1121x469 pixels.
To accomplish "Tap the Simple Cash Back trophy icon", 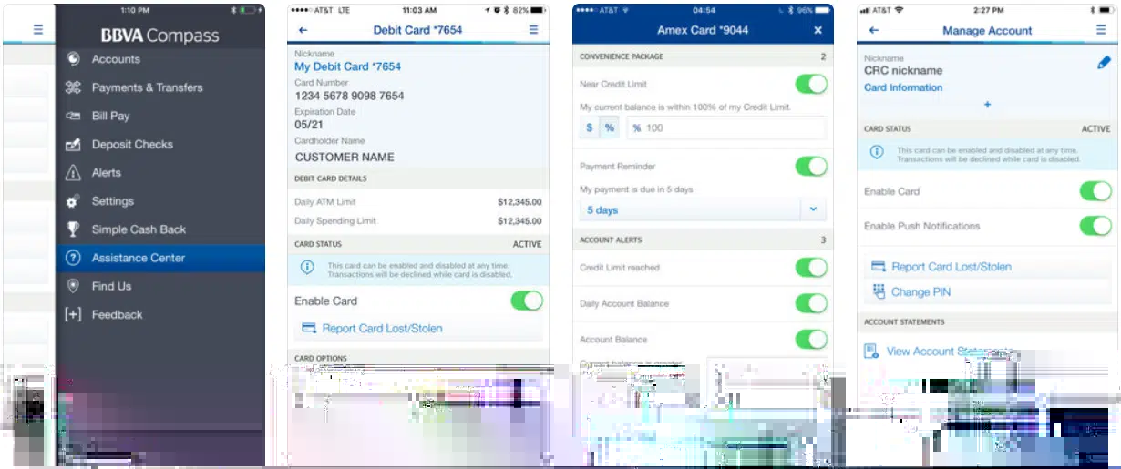I will coord(74,229).
